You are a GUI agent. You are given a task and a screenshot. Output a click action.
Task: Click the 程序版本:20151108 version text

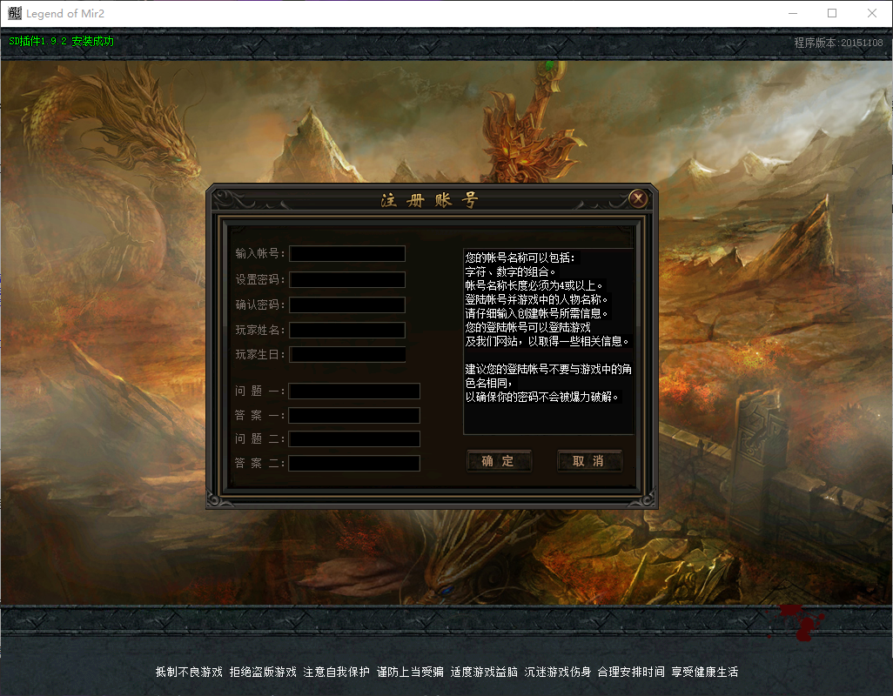point(838,43)
